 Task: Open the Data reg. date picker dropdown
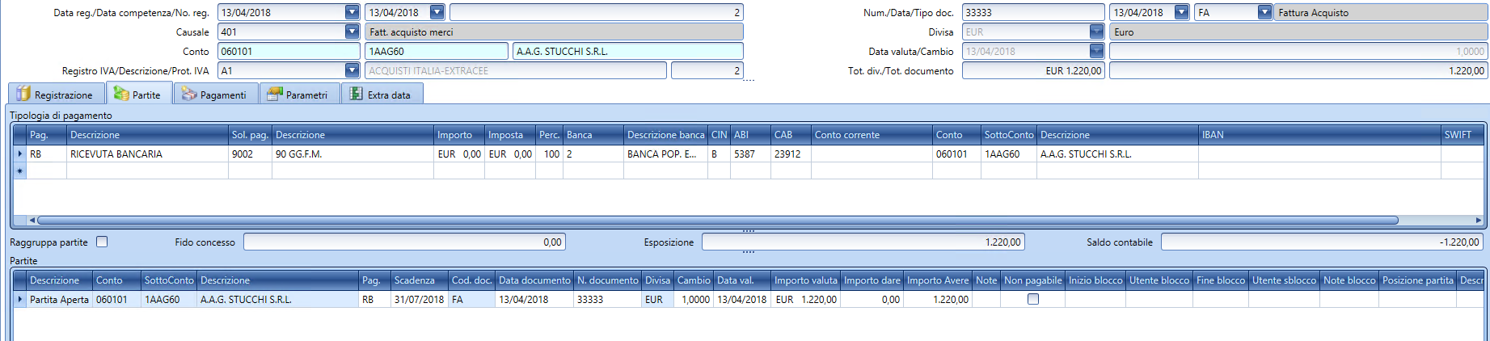352,12
